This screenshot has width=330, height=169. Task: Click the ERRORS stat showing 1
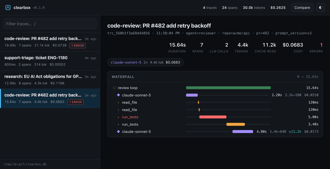click(316, 47)
